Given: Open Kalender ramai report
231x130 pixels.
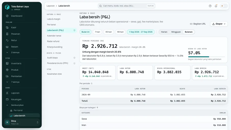Looking at the screenshot, I should 61,36.
